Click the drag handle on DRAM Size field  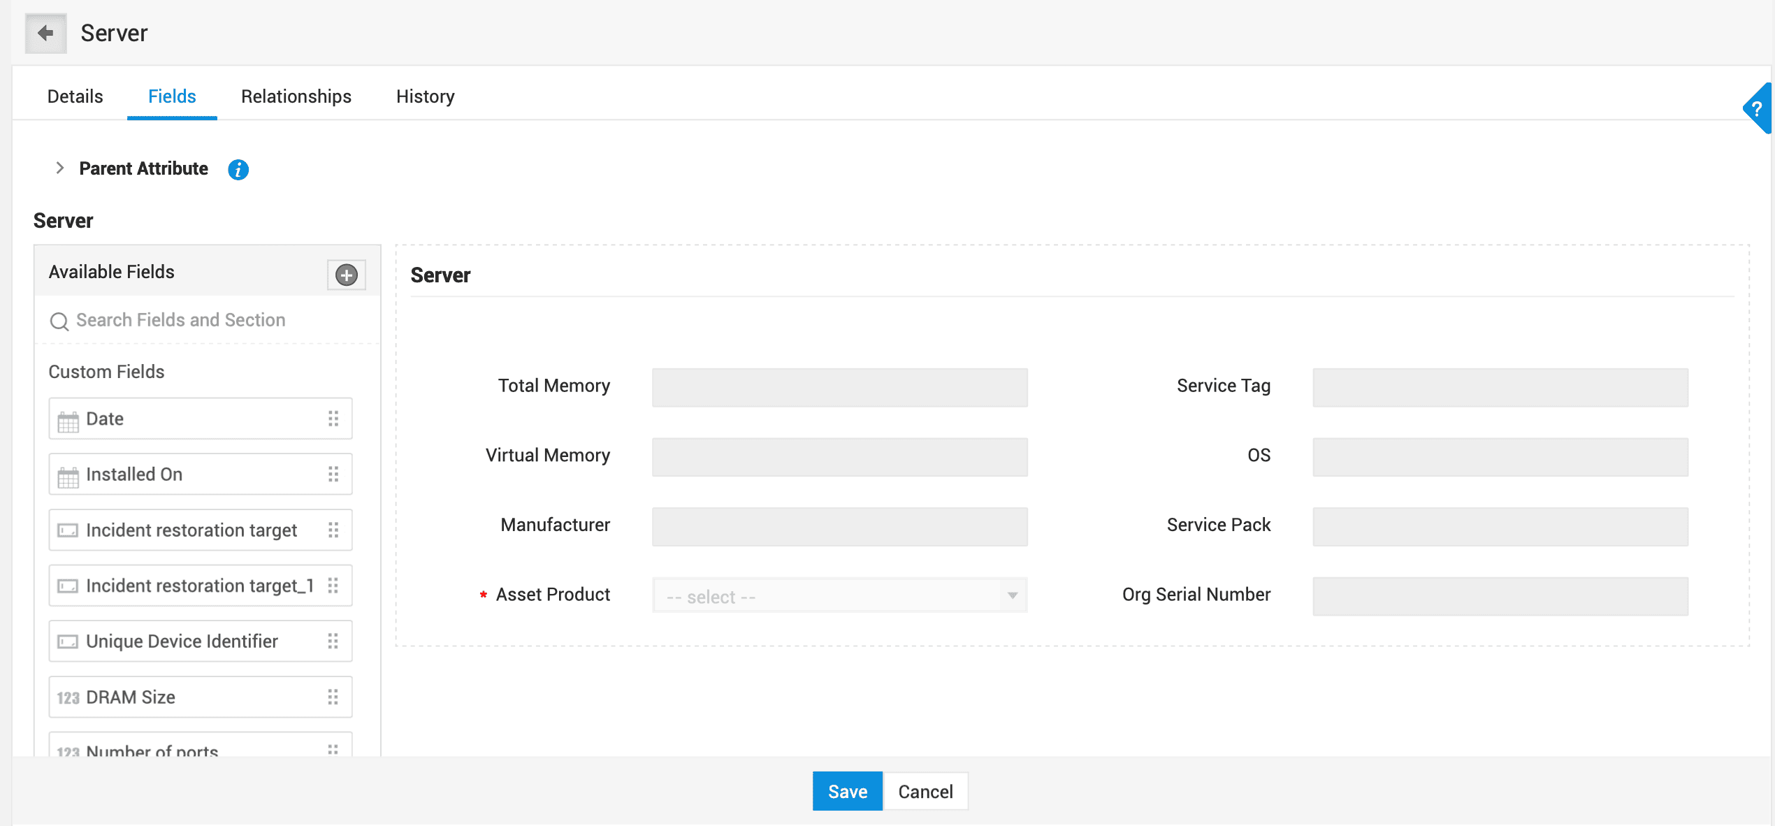pos(333,697)
